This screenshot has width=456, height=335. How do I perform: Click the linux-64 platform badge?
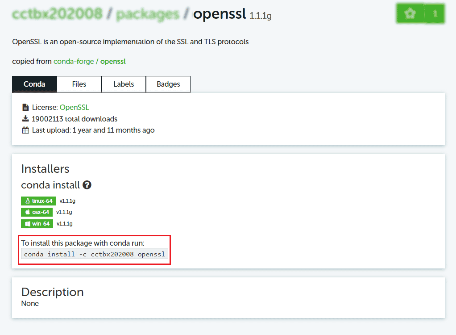coord(38,201)
